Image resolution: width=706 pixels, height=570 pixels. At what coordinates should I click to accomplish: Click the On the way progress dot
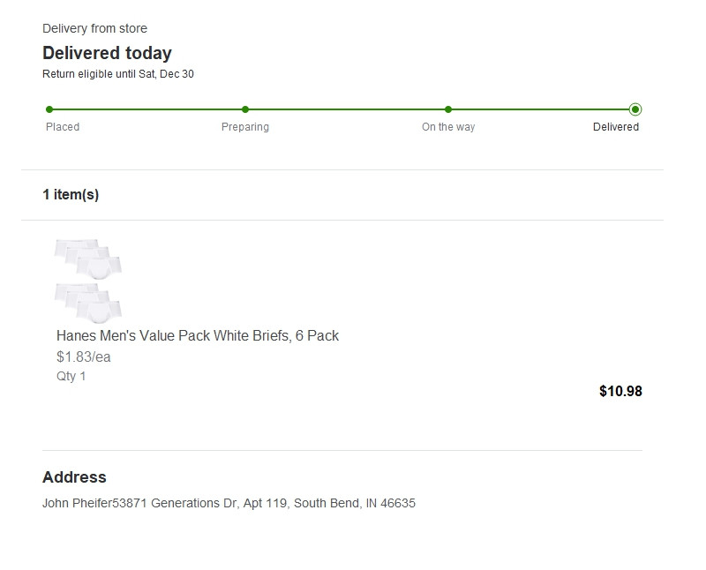click(448, 109)
